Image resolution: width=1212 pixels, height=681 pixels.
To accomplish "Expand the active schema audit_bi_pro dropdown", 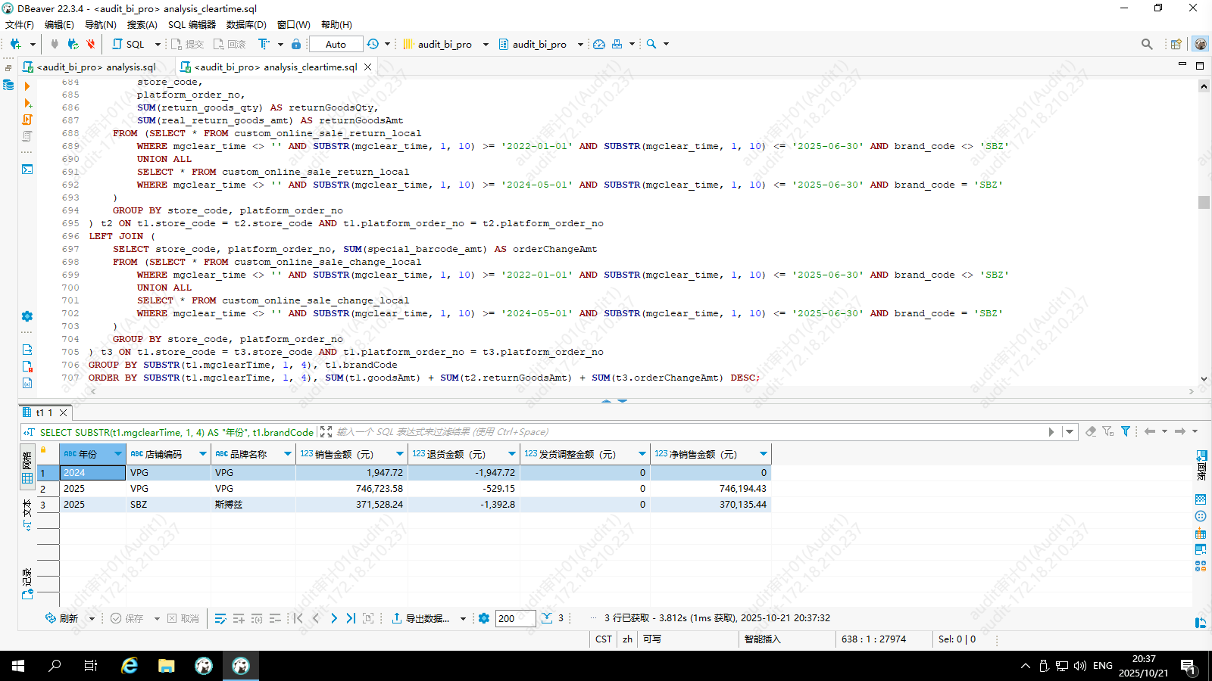I will pos(580,44).
